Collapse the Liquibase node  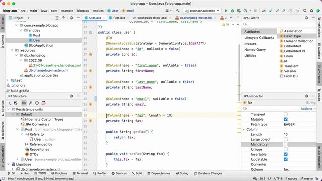(9, 164)
